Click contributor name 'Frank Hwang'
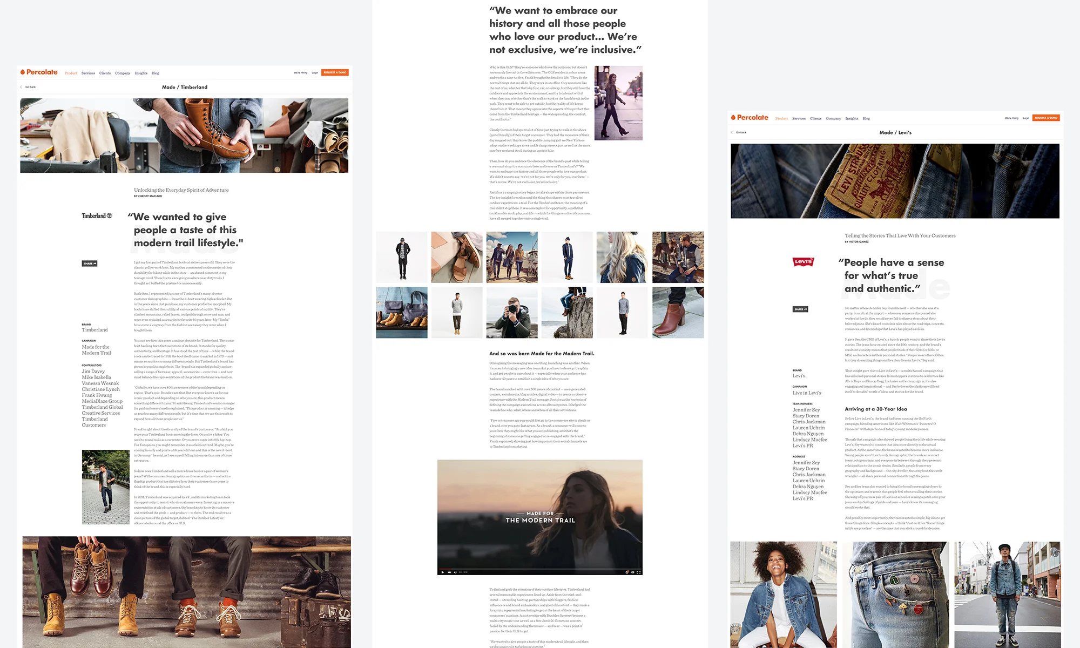This screenshot has width=1080, height=648. pos(97,395)
